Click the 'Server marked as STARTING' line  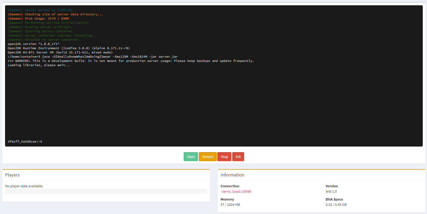pos(40,10)
